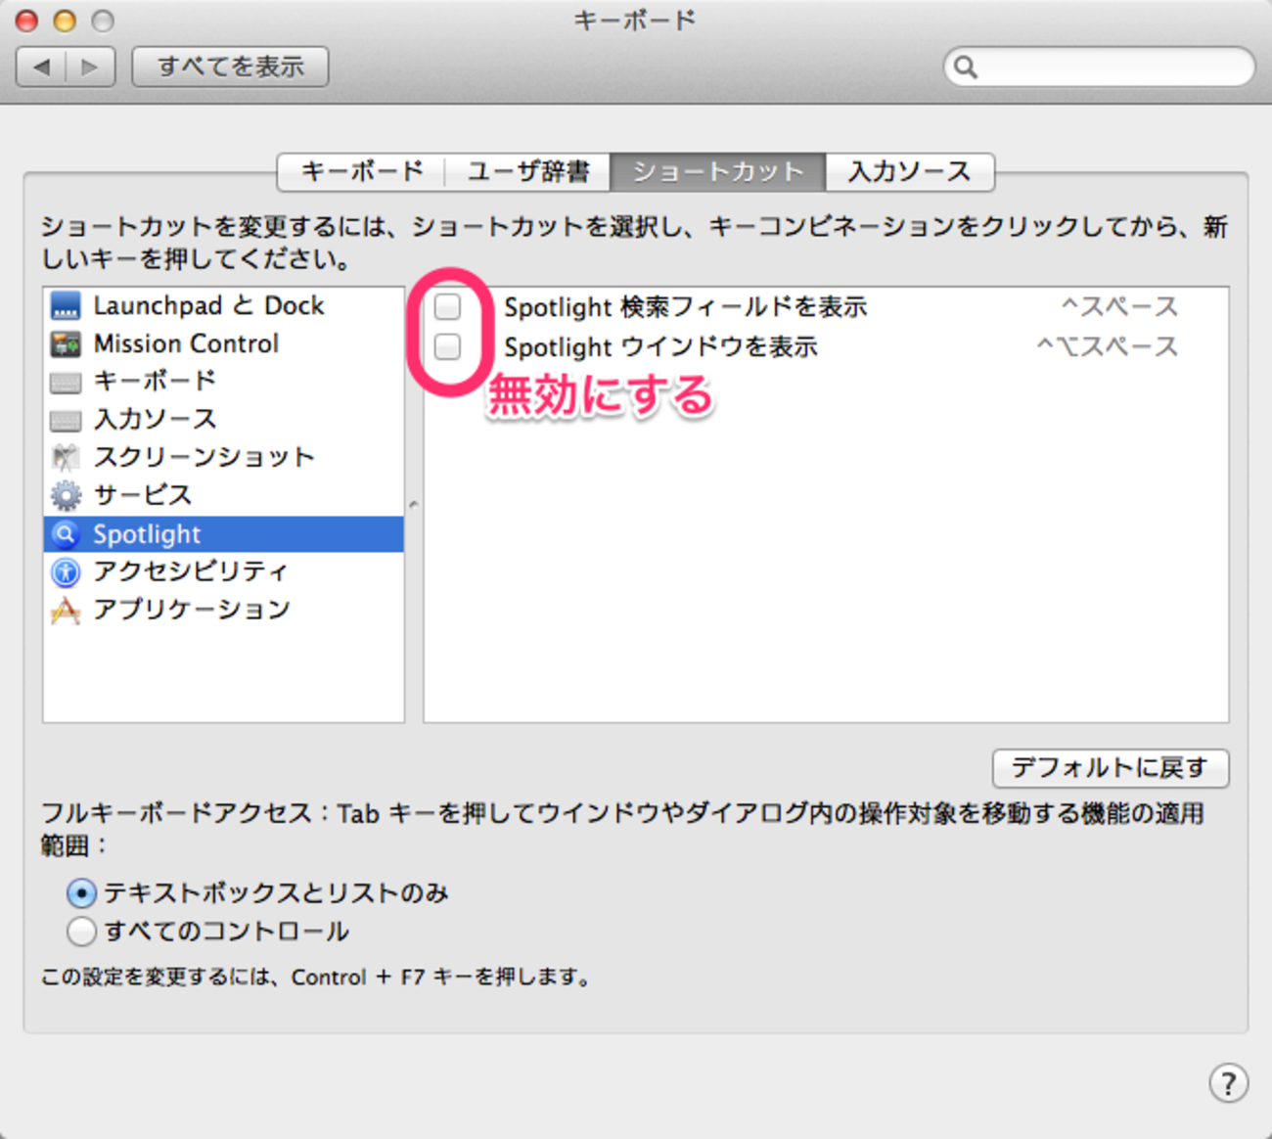Click the アプリケーション app icon

coord(66,611)
